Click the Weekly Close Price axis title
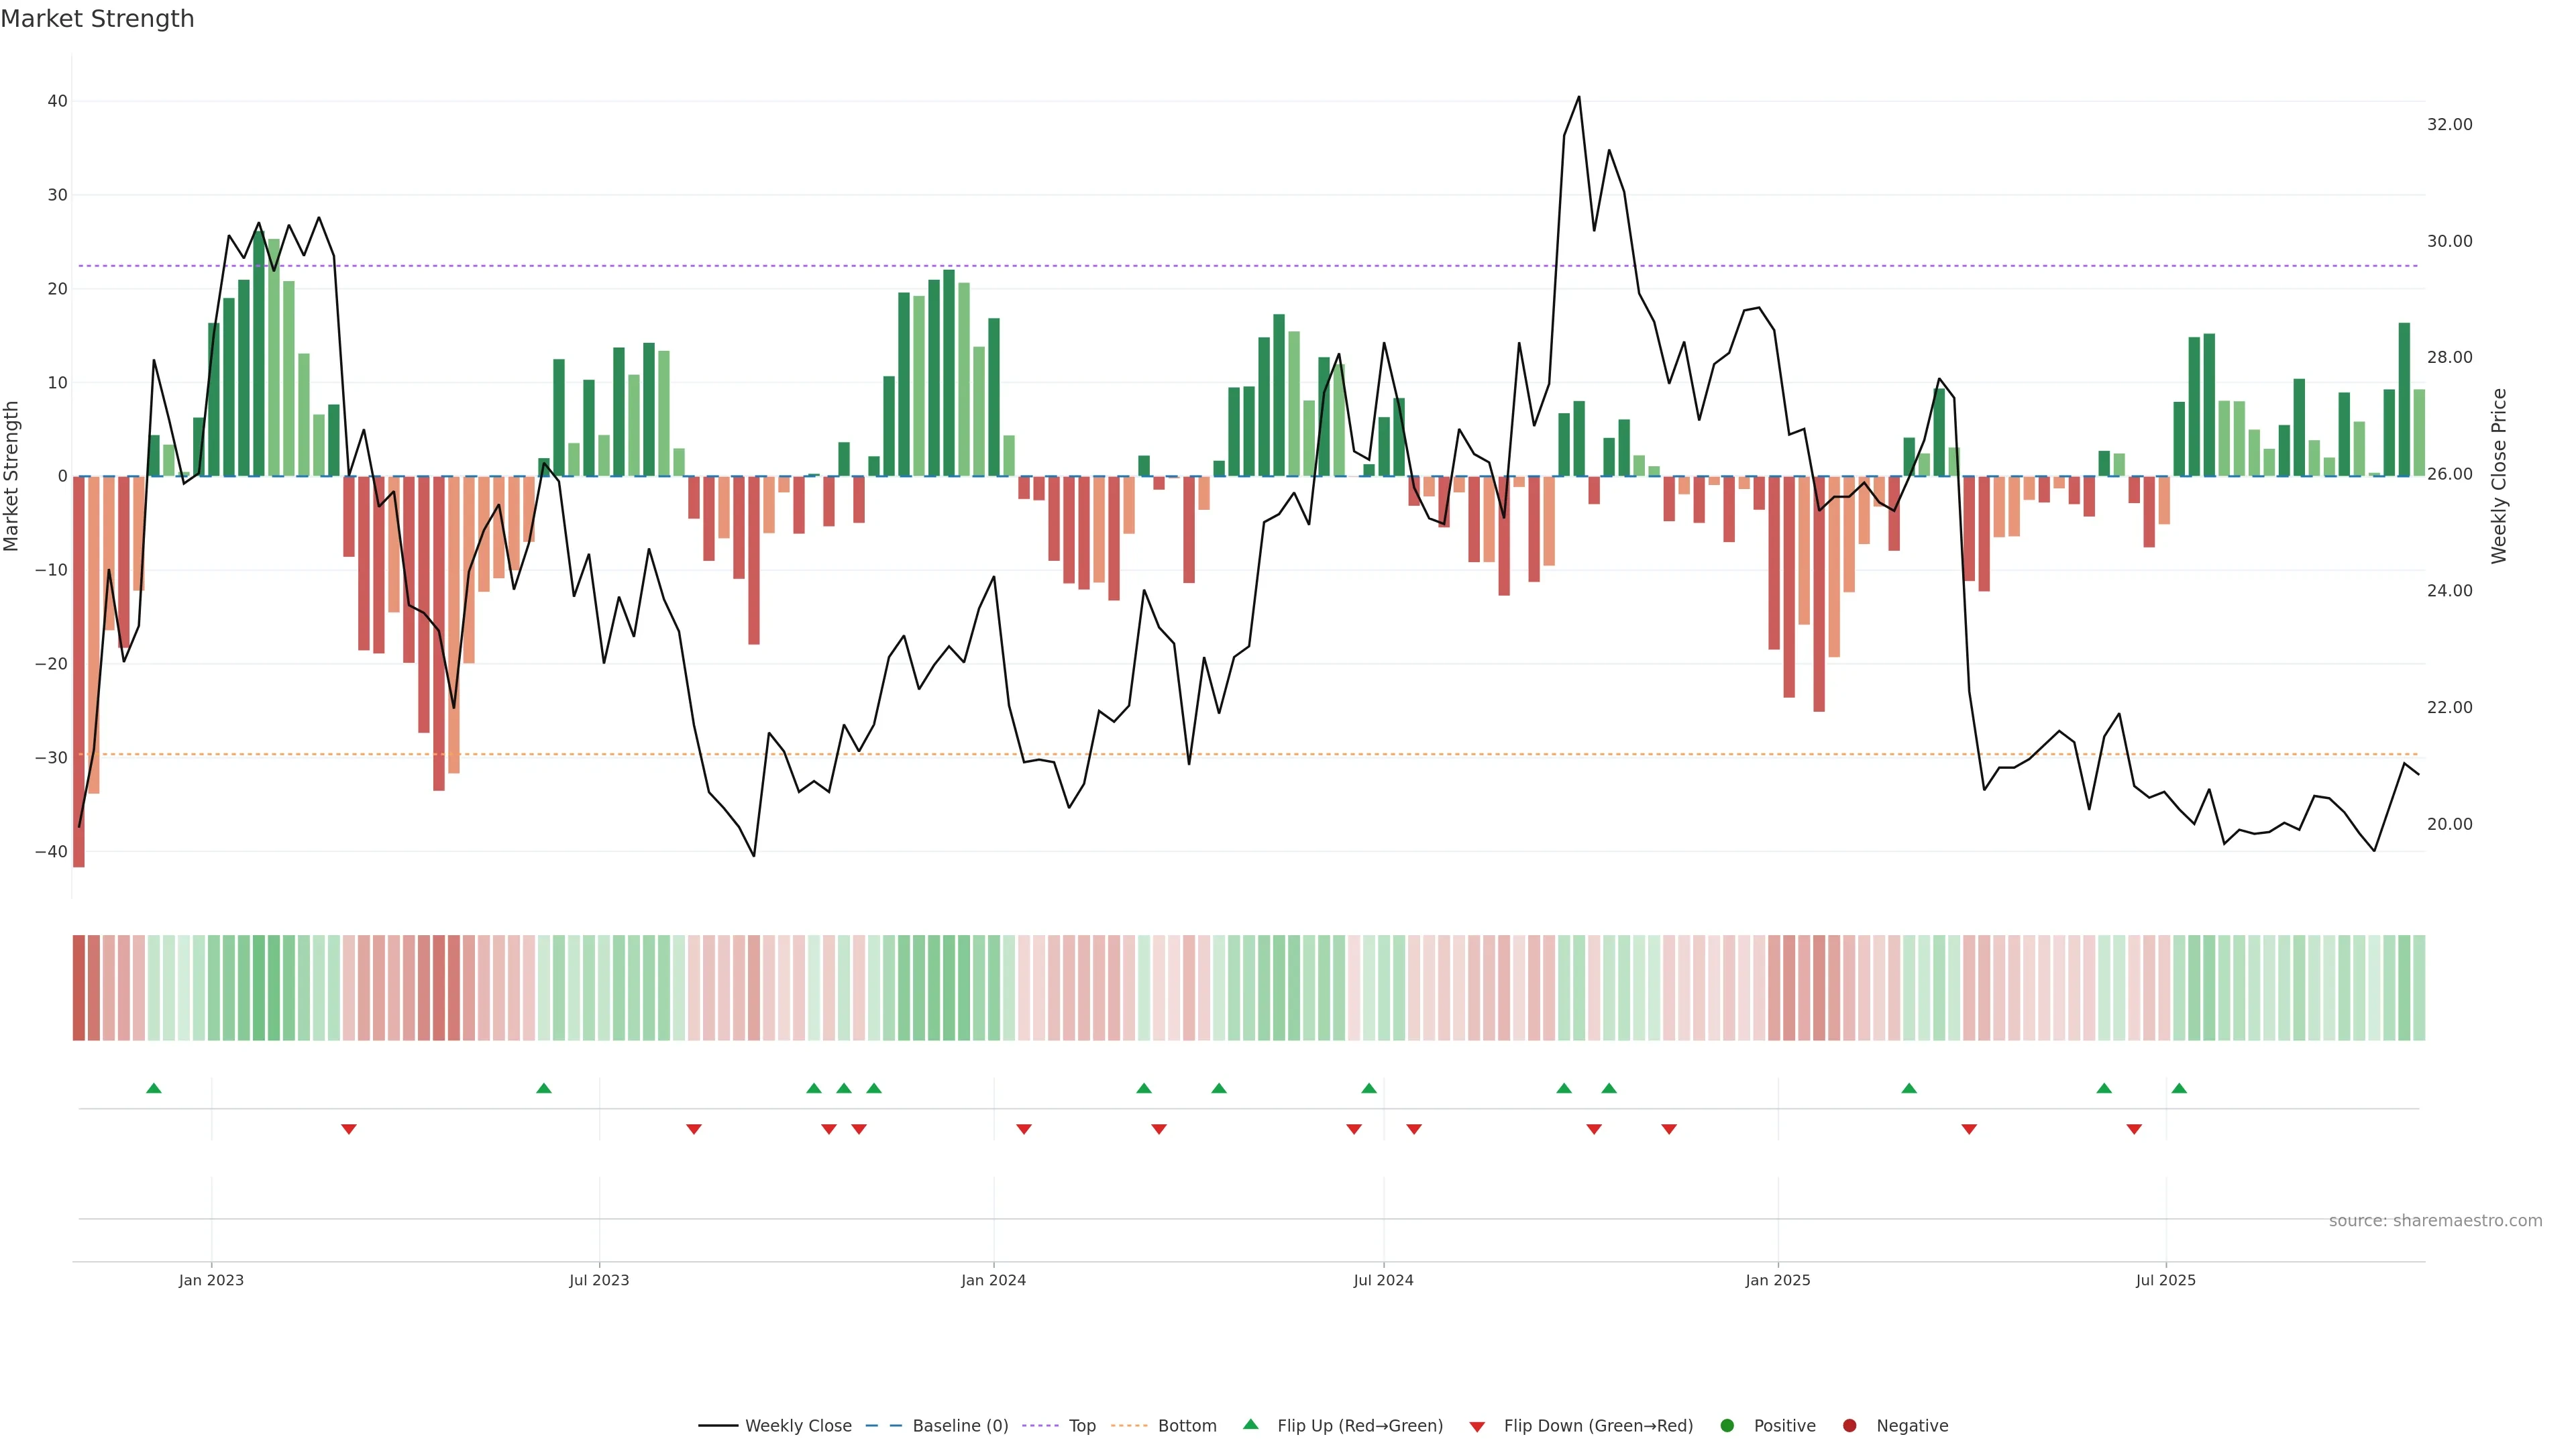Image resolution: width=2576 pixels, height=1449 pixels. click(2499, 476)
